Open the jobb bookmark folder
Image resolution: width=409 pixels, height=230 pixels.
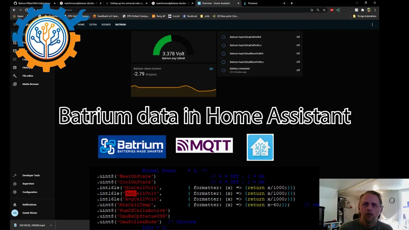(205, 16)
